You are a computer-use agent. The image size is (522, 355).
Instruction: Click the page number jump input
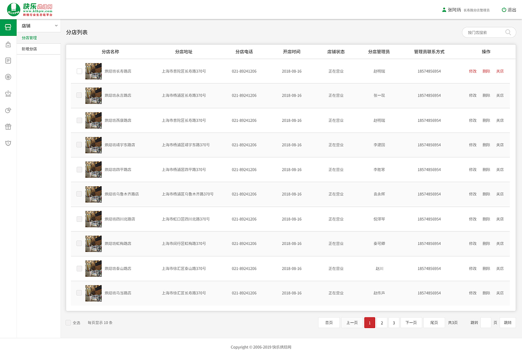(486, 323)
